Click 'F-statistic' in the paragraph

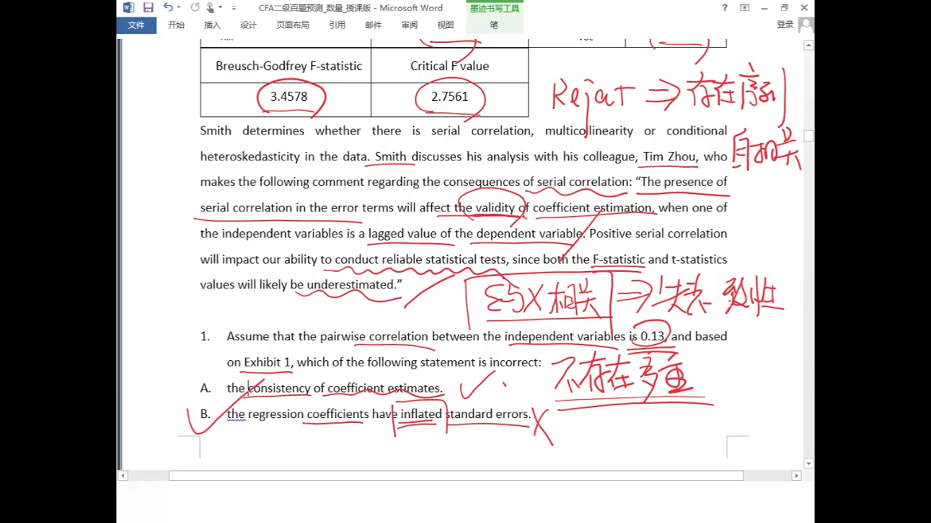click(619, 259)
